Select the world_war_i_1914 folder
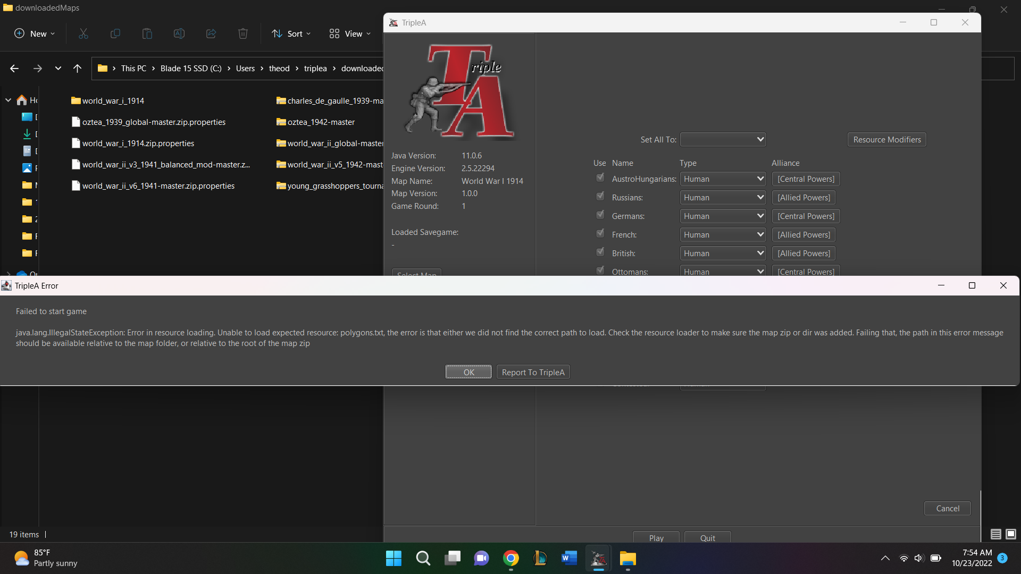Viewport: 1021px width, 574px height. tap(108, 100)
